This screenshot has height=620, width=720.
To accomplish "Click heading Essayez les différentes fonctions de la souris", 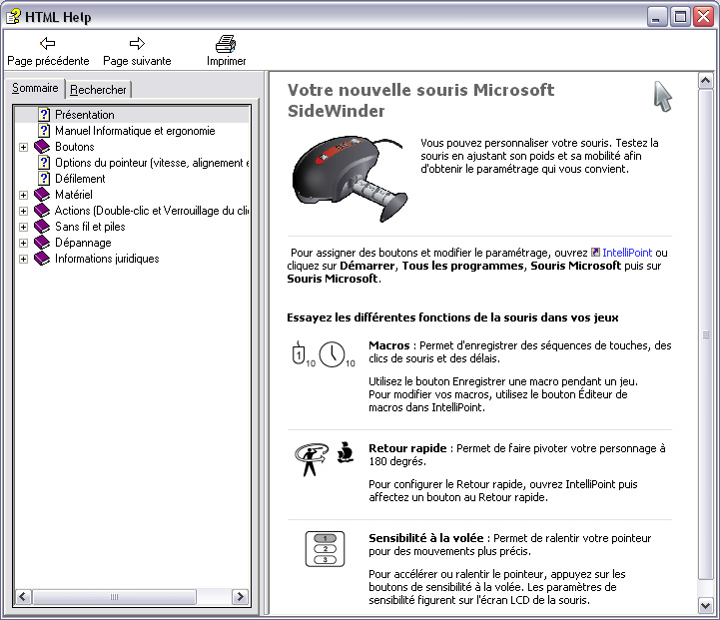I will pos(452,317).
